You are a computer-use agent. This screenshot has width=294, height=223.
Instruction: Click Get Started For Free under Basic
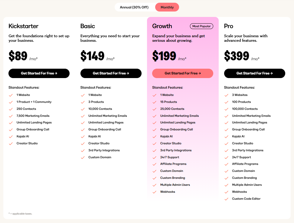click(111, 73)
